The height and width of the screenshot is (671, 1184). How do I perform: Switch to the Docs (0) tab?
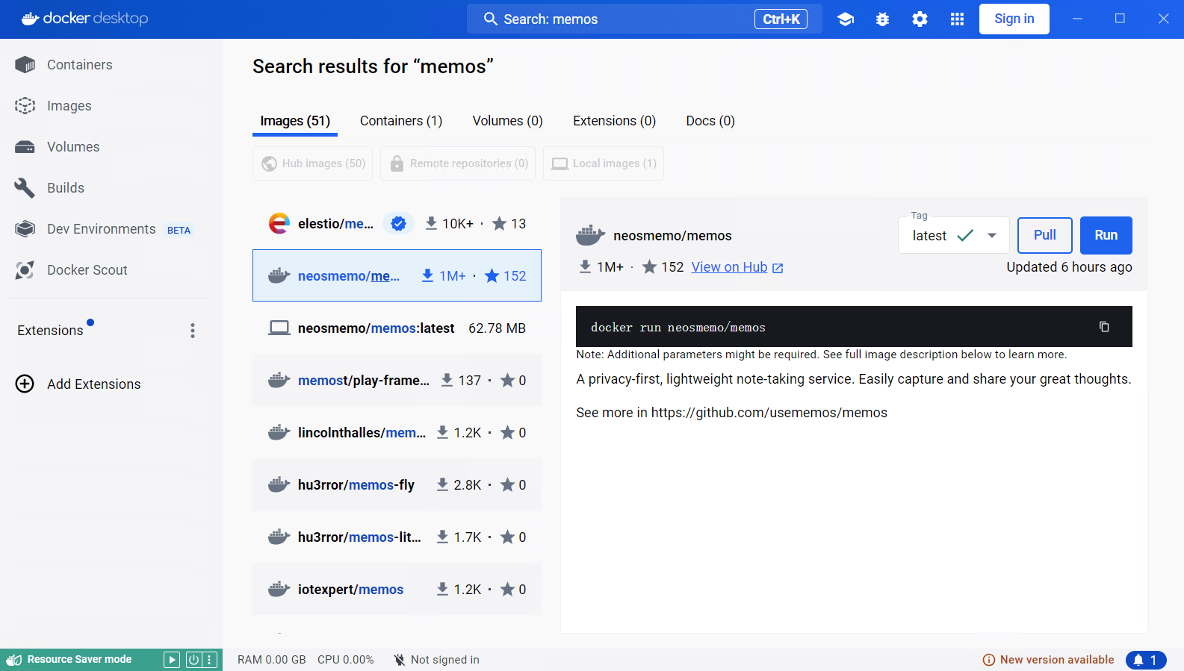[x=710, y=121]
